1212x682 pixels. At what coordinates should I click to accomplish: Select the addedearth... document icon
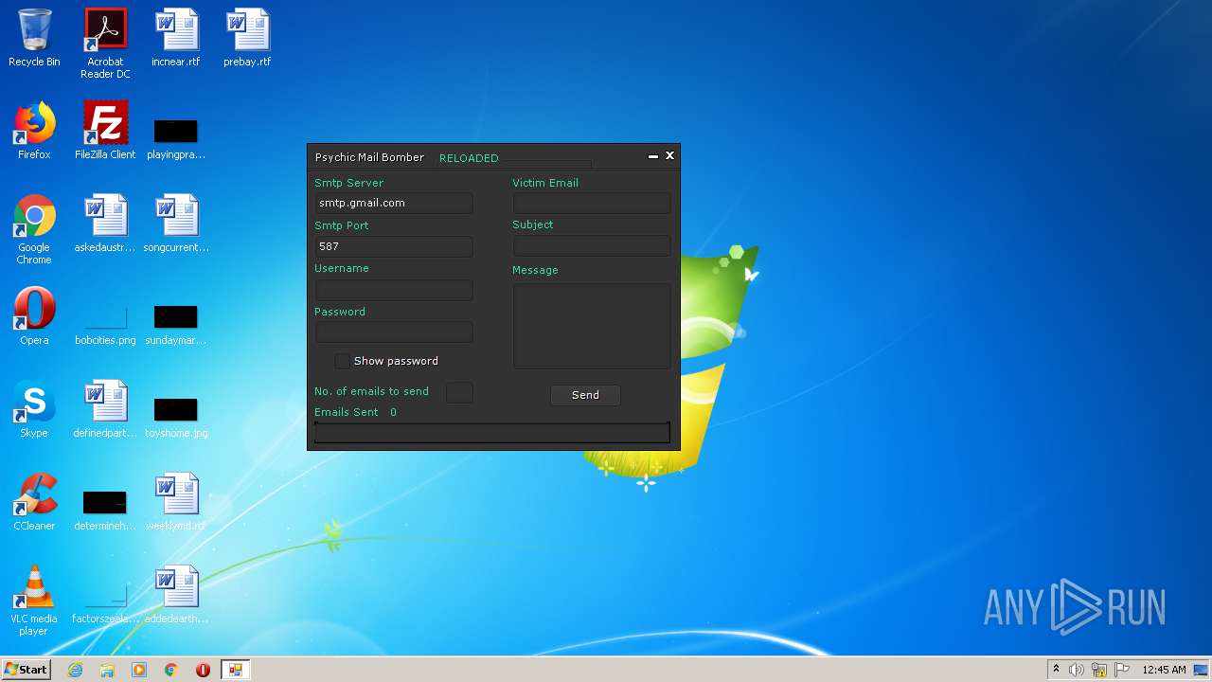tap(176, 596)
